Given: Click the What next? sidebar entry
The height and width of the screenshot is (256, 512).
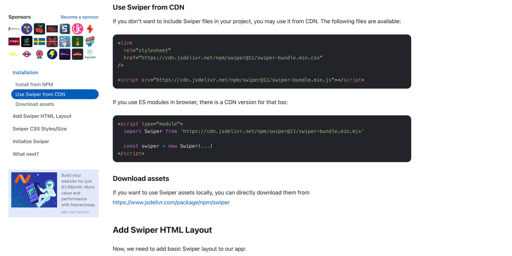Looking at the screenshot, I should 25,154.
